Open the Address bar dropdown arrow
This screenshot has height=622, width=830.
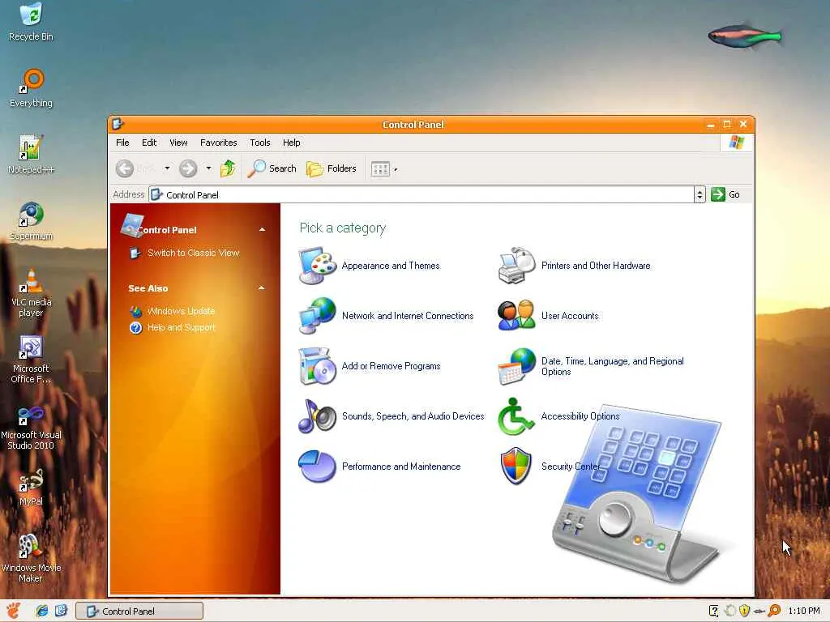[700, 194]
